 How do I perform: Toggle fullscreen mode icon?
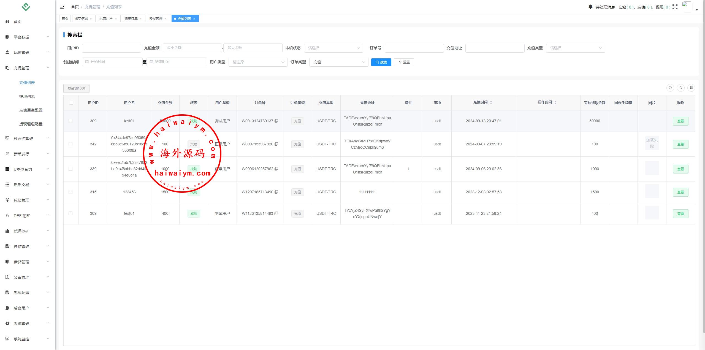(675, 7)
